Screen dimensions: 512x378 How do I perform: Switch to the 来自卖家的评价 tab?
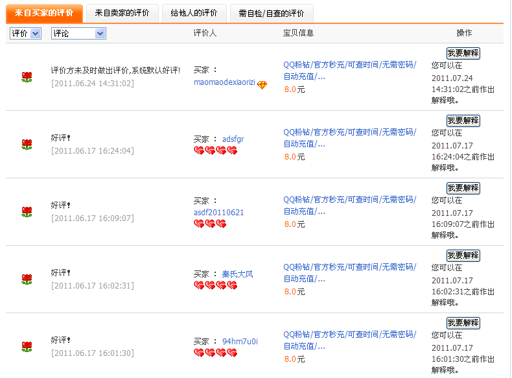pos(121,13)
